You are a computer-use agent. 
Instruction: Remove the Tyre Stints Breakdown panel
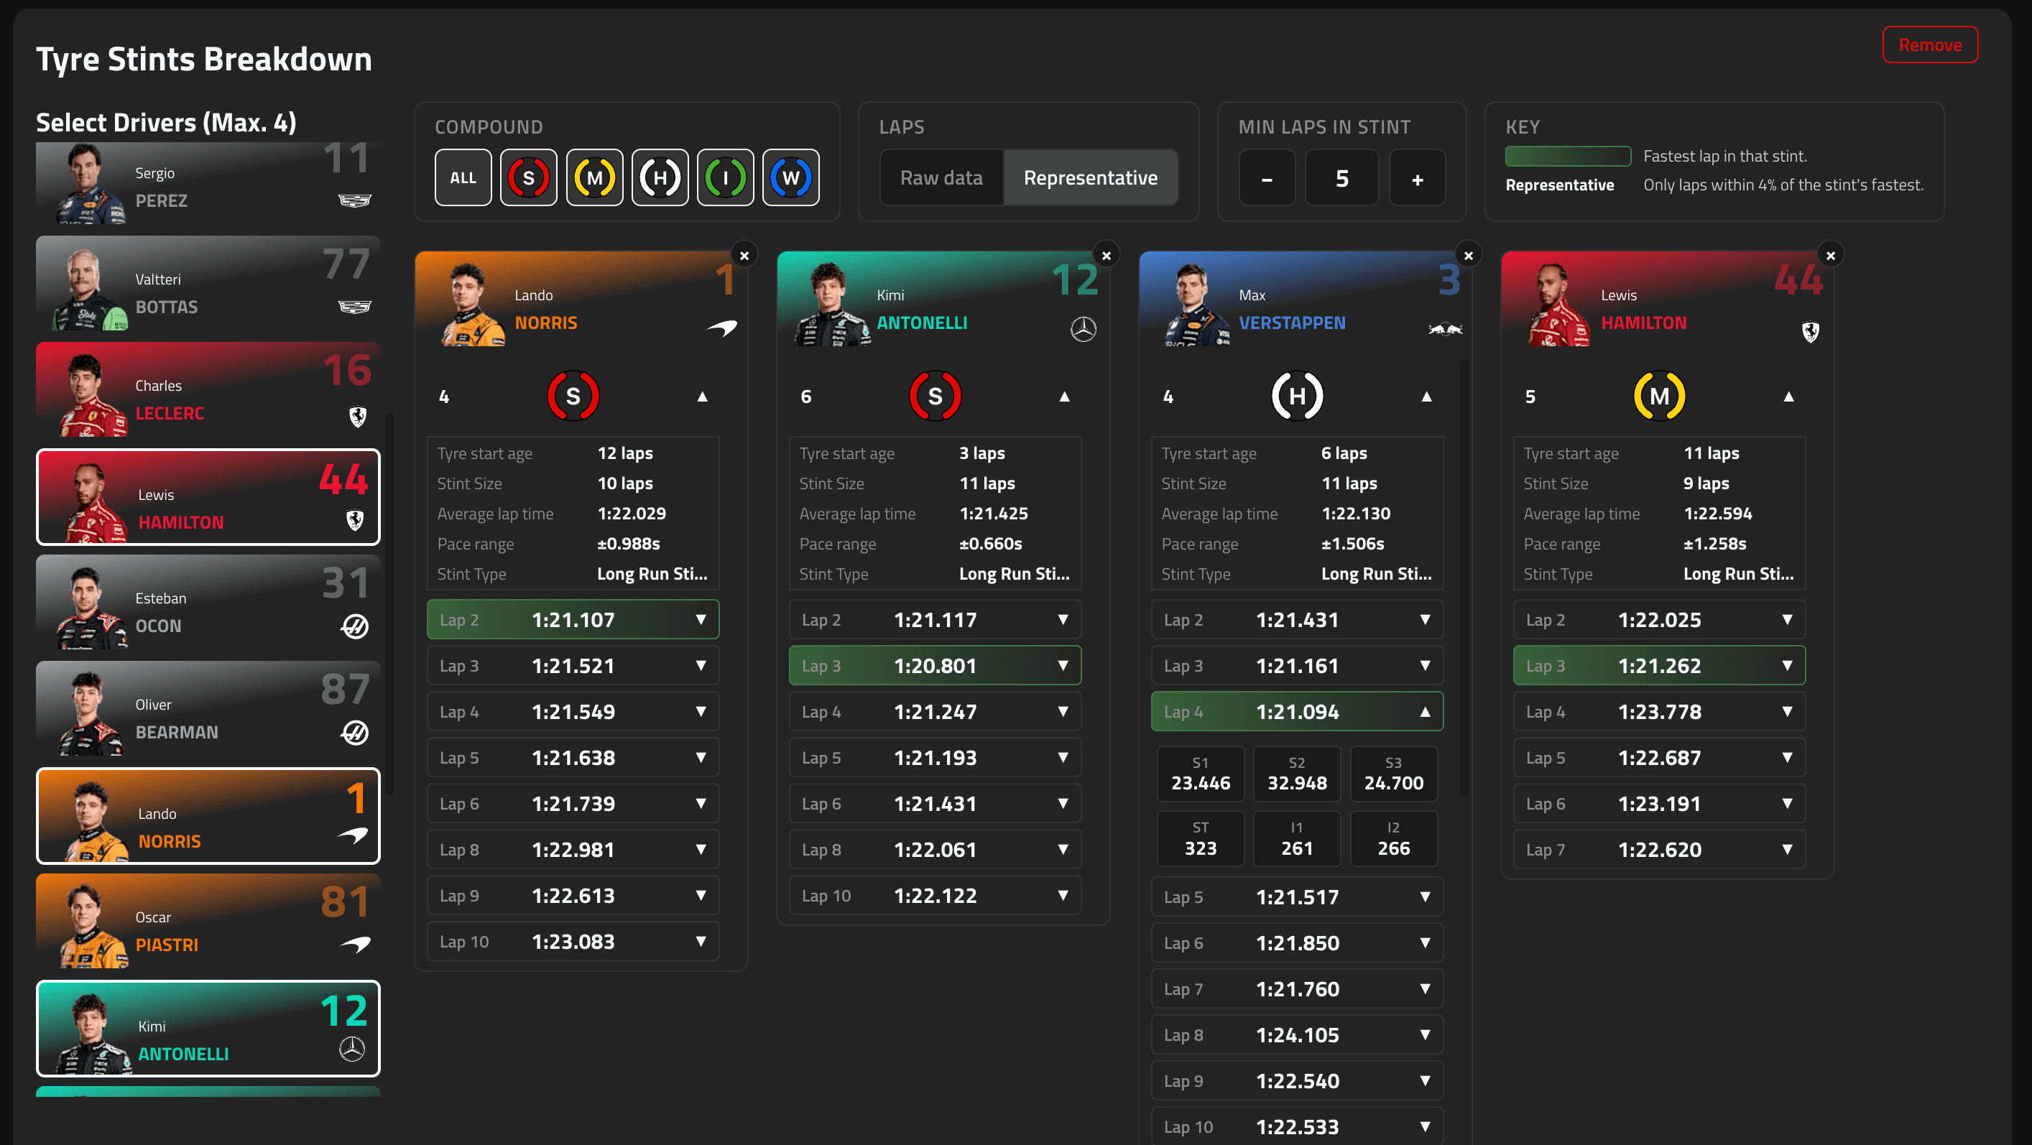point(1929,45)
